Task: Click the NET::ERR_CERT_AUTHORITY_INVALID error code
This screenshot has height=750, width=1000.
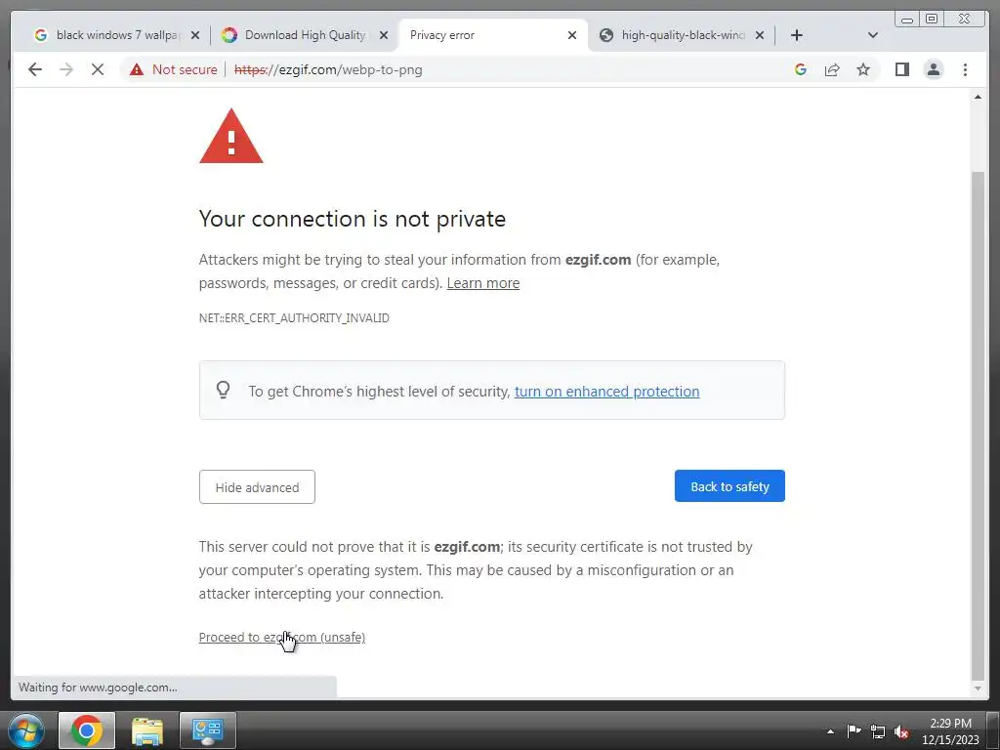Action: 294,318
